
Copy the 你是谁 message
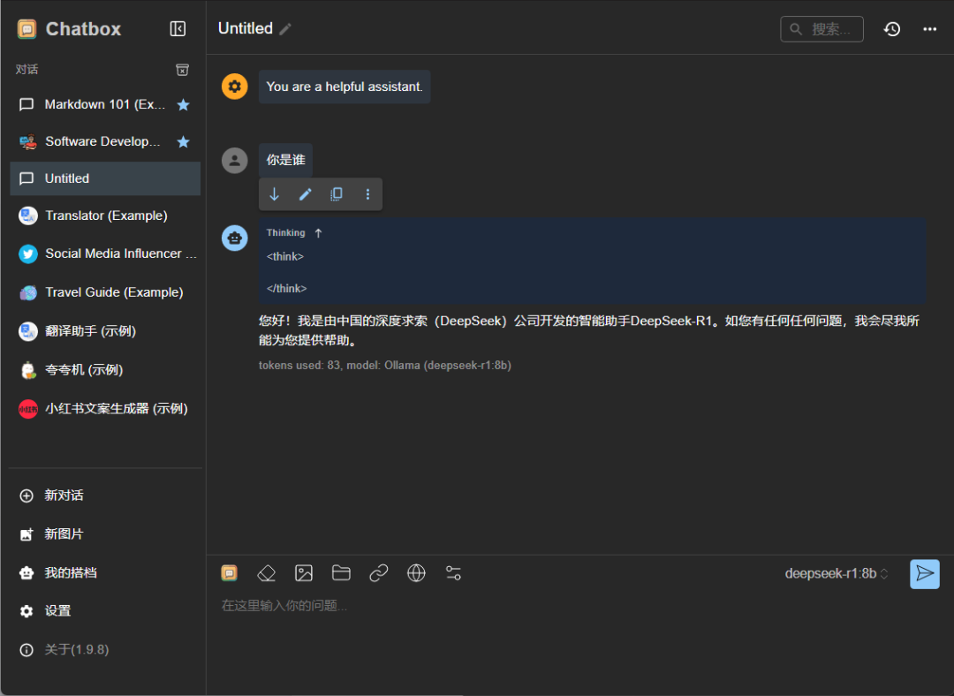(337, 194)
